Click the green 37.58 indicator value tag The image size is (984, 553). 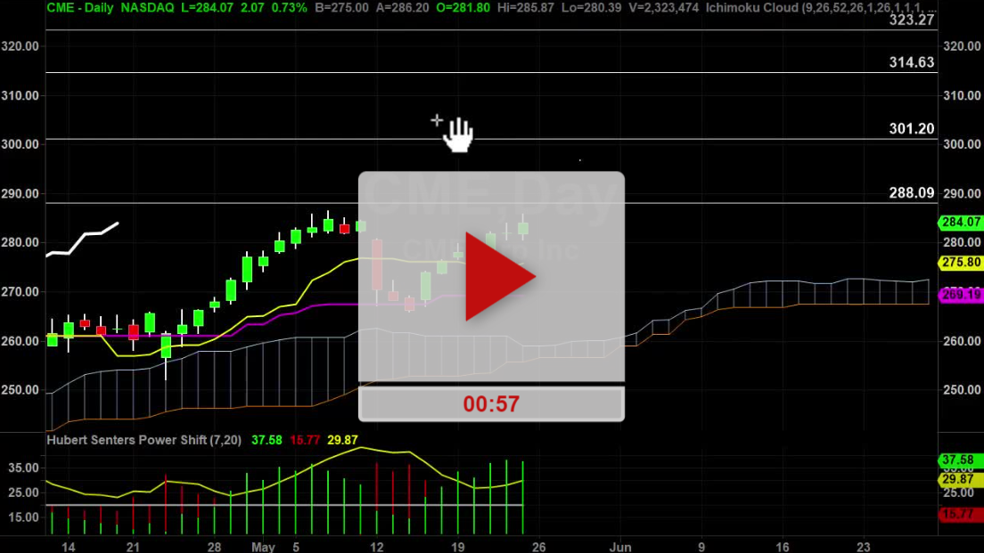click(x=960, y=460)
